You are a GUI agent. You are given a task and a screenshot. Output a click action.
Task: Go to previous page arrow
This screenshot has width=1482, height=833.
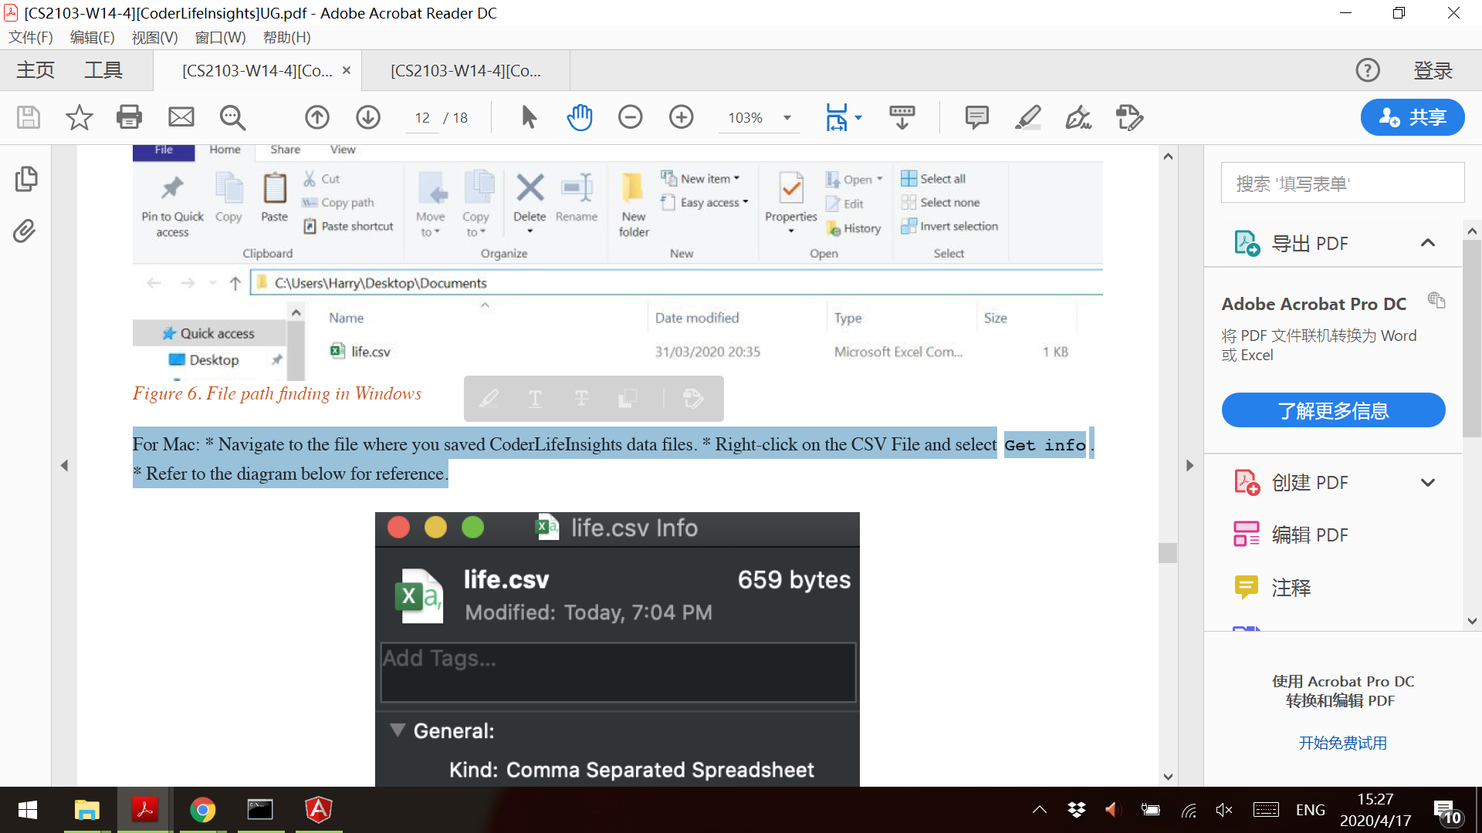click(316, 117)
